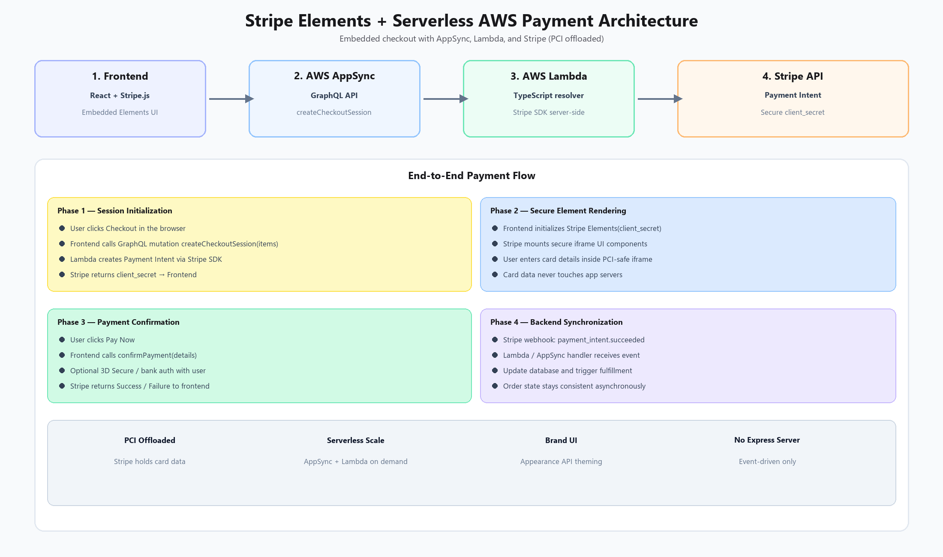Click the '1. Frontend' box heading

tap(120, 76)
